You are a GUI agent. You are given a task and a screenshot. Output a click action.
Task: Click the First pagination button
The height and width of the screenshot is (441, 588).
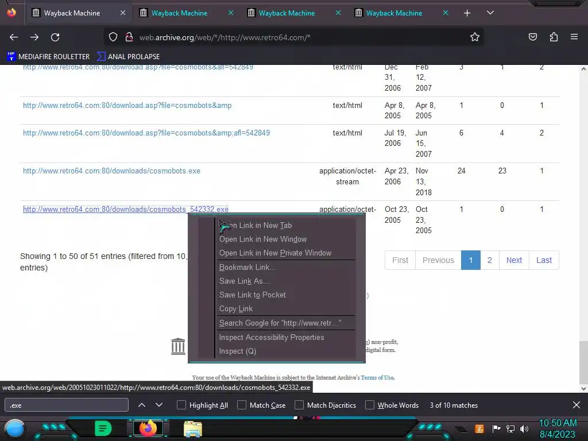pyautogui.click(x=400, y=260)
